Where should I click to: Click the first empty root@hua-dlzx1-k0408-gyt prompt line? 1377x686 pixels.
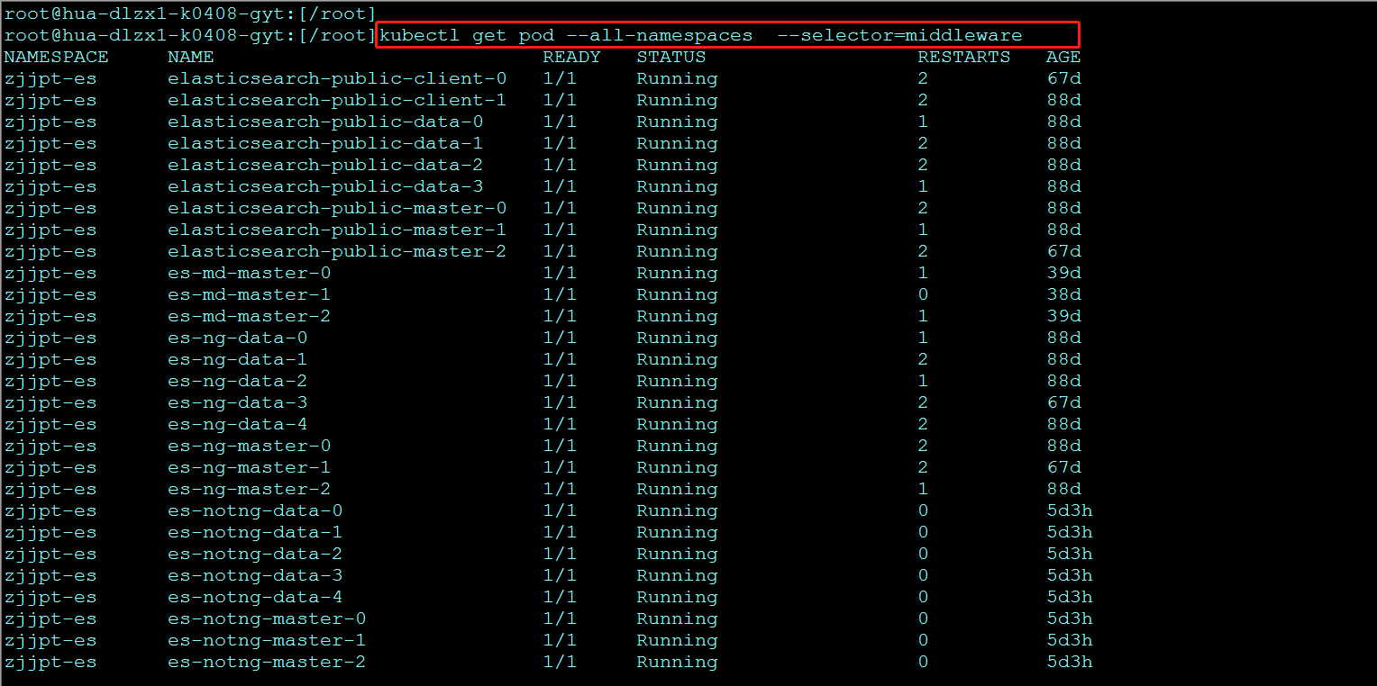click(190, 14)
